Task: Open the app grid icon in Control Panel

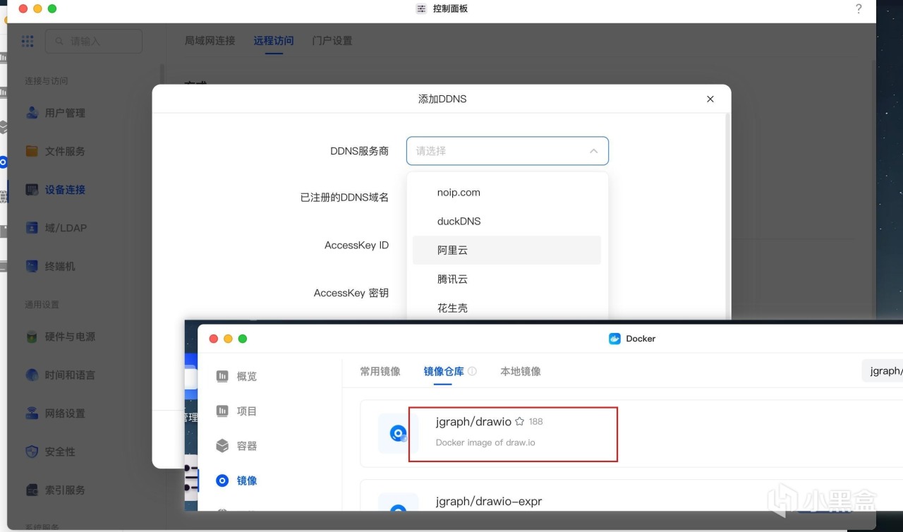Action: click(x=28, y=41)
